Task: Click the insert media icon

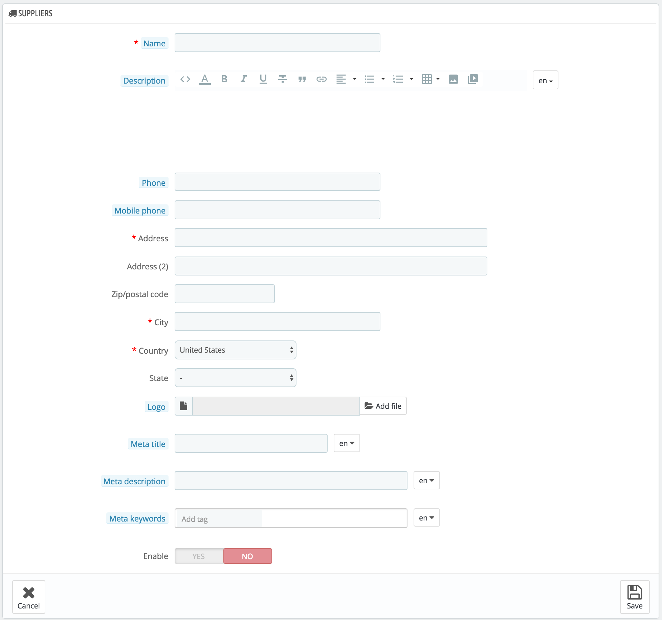Action: tap(473, 79)
